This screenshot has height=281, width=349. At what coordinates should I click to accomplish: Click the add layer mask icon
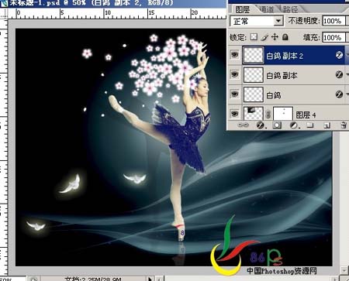277,125
